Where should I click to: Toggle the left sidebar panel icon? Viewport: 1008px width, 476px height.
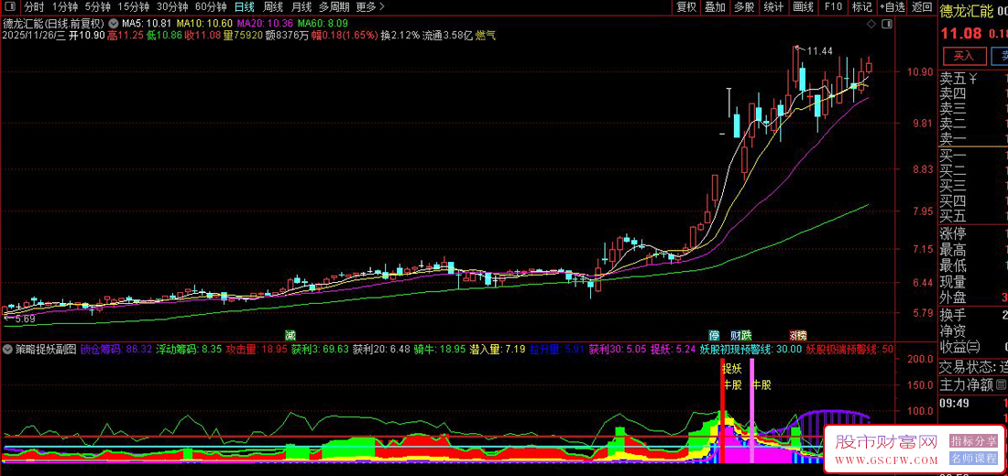click(10, 7)
